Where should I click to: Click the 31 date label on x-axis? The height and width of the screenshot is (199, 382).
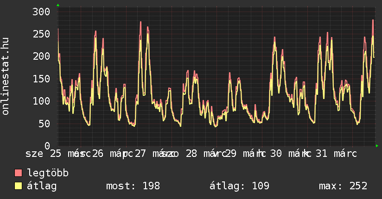[x=321, y=153]
